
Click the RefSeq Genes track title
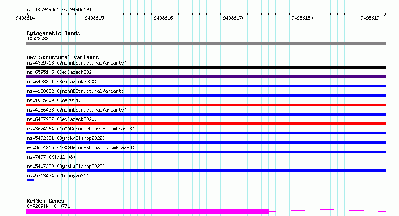tap(45, 201)
